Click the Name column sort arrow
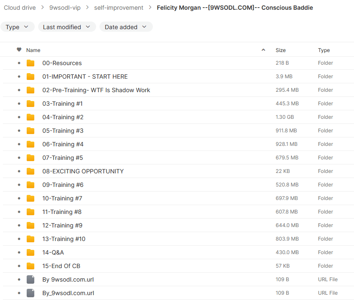Screen dimensions: 354x304 263,50
